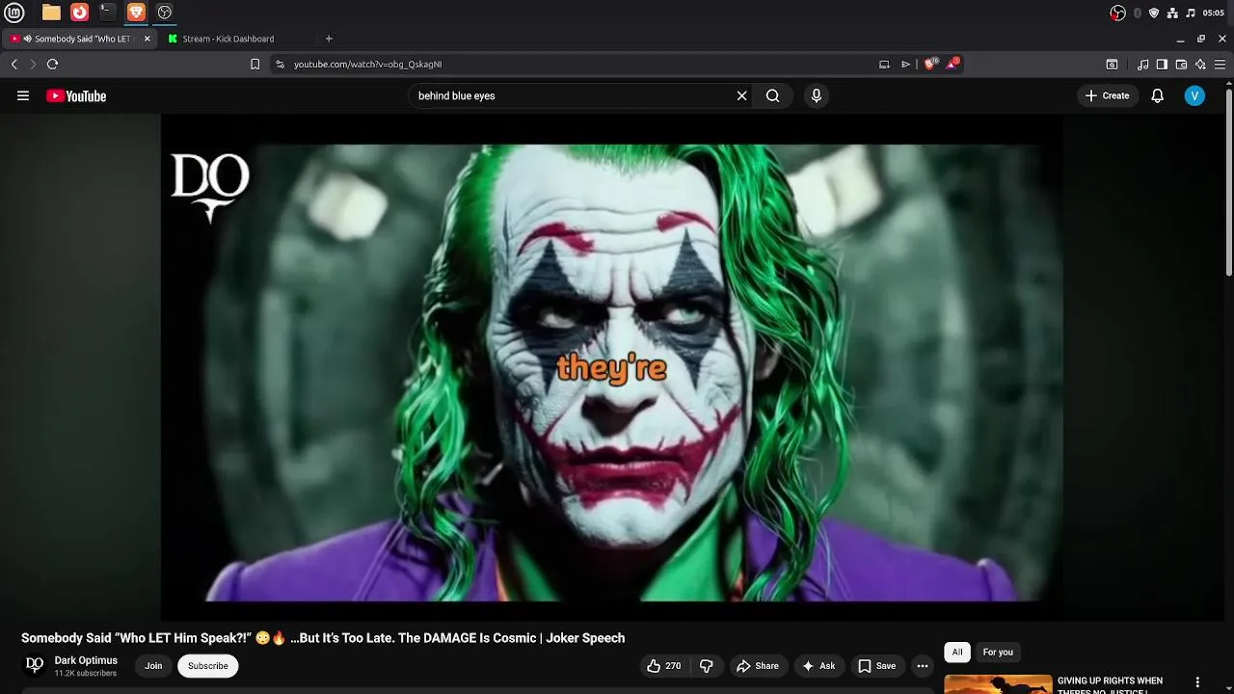Click the Join membership button
Screen dimensions: 1234x694
153,666
